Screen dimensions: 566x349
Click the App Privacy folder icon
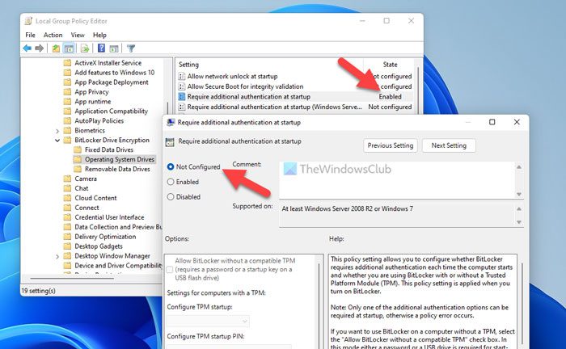[67, 92]
